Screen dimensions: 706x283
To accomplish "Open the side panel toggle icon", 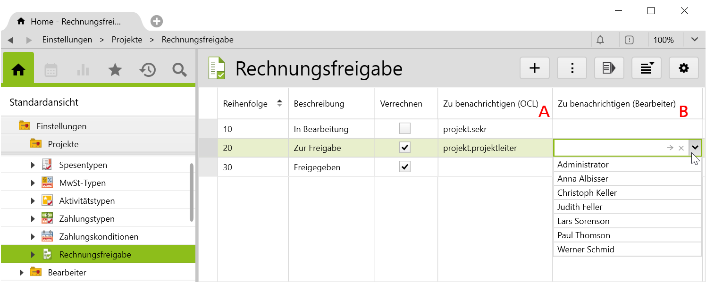I will click(609, 68).
